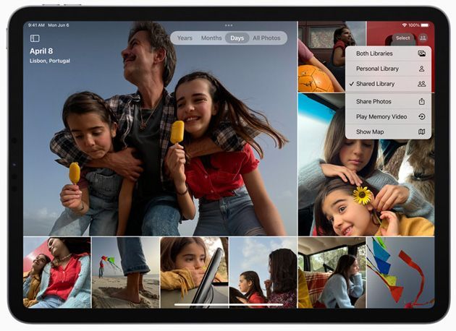This screenshot has height=331, width=456.
Task: Choose Play Memory Video from the menu
Action: (380, 116)
